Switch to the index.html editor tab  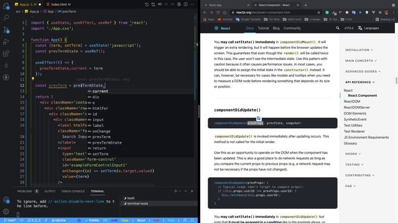click(59, 4)
